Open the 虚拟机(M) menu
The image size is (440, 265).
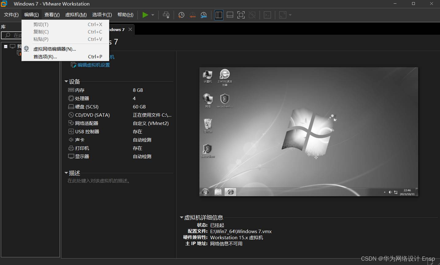pyautogui.click(x=76, y=15)
